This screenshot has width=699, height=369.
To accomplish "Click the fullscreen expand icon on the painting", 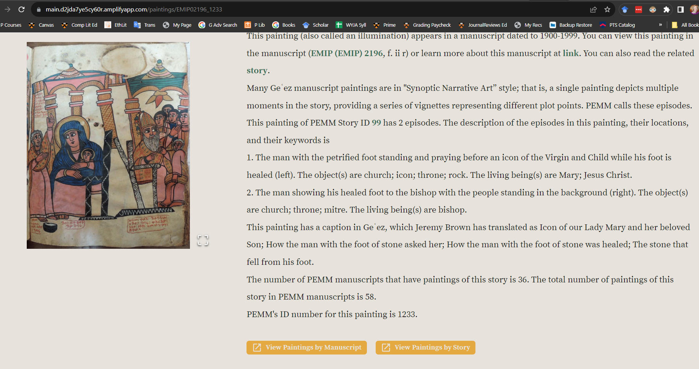I will [x=203, y=240].
